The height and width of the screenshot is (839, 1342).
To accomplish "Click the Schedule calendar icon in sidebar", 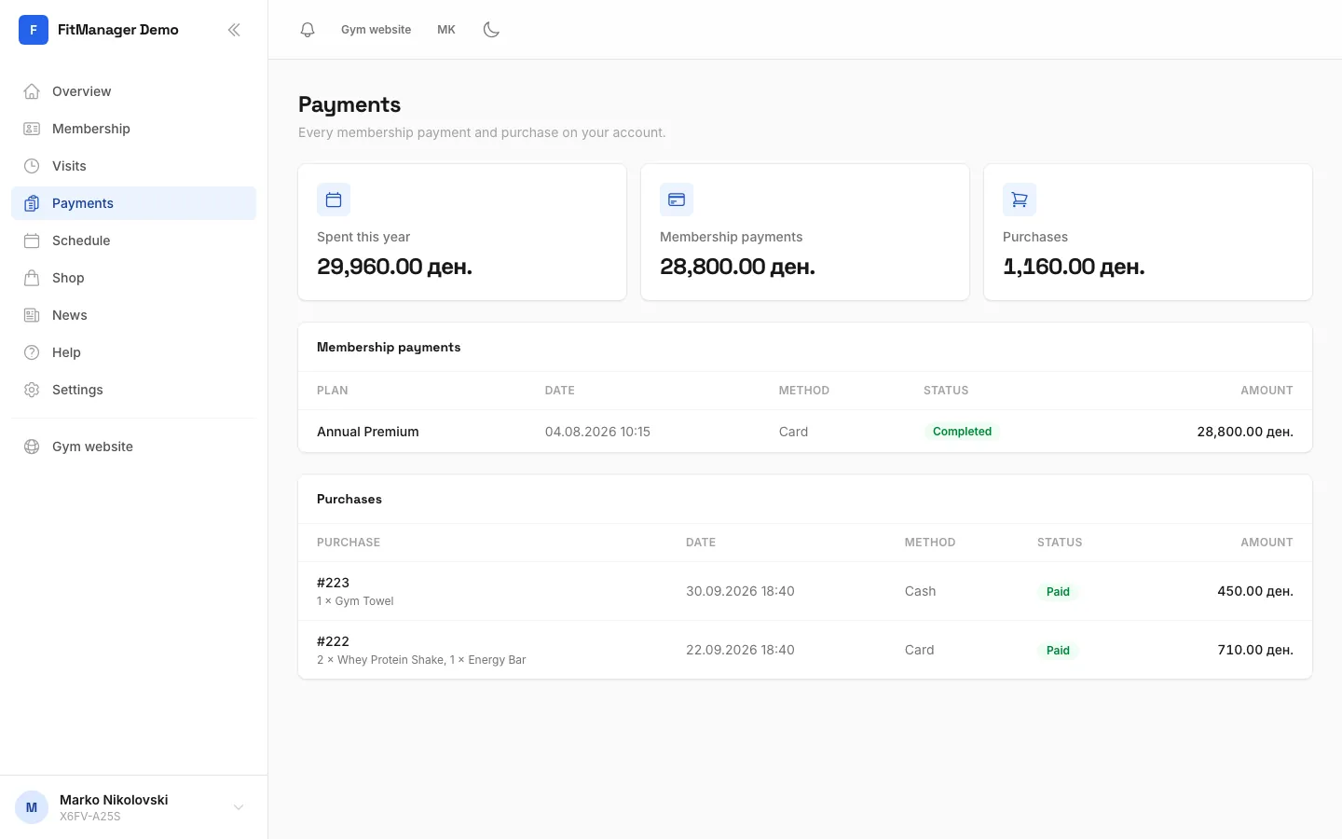I will pos(32,241).
